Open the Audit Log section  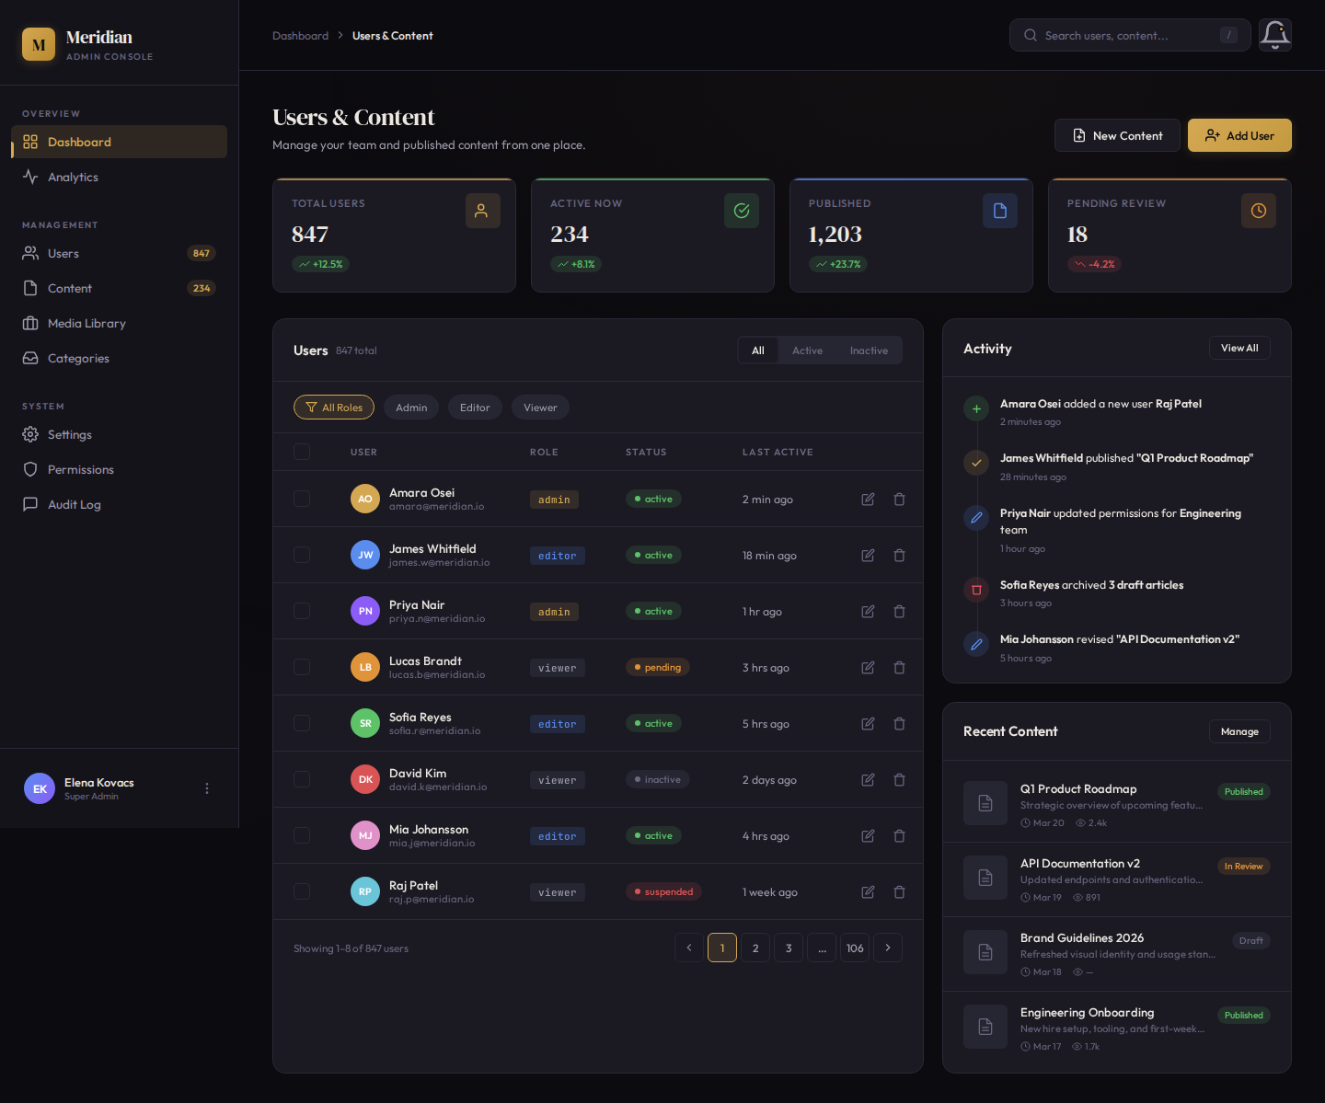[73, 504]
